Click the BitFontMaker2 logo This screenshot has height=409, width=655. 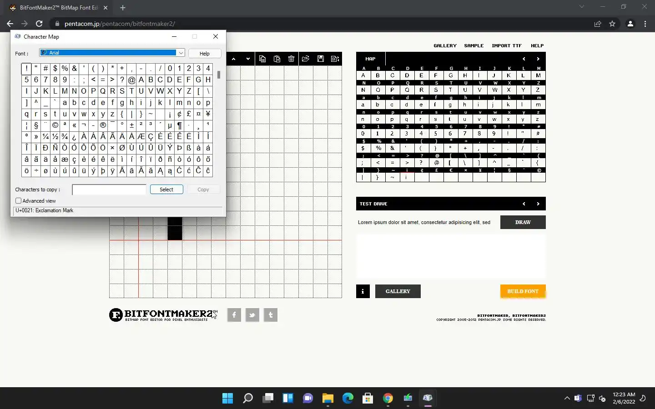click(163, 314)
